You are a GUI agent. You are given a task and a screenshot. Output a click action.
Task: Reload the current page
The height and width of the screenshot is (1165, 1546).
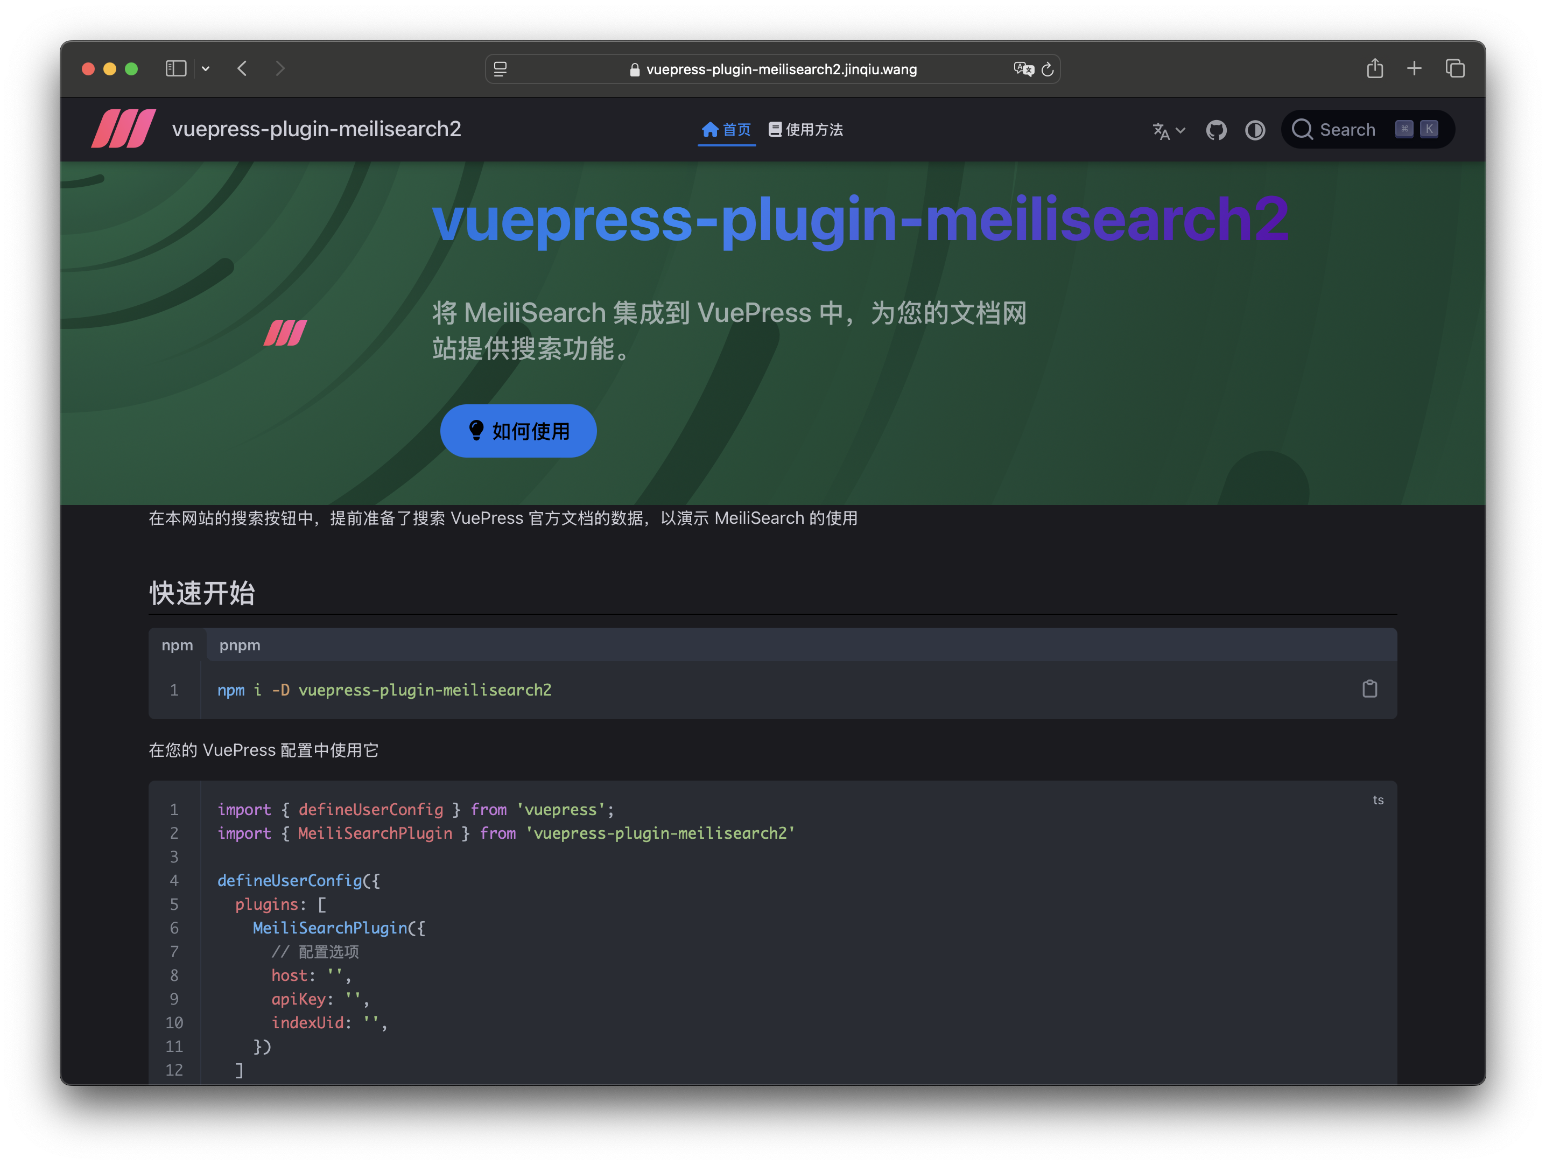coord(1047,69)
